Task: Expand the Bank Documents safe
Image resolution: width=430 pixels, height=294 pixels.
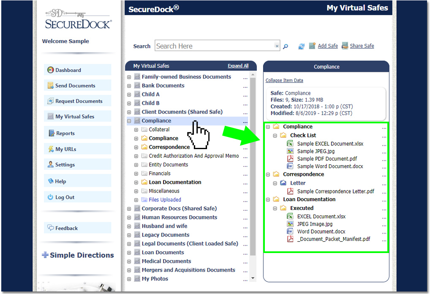Action: 129,86
